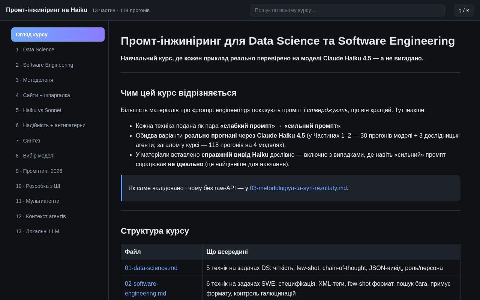Click the 'Навчальний курс' bold subtitle line
The width and height of the screenshot is (480, 300).
[x=272, y=58]
